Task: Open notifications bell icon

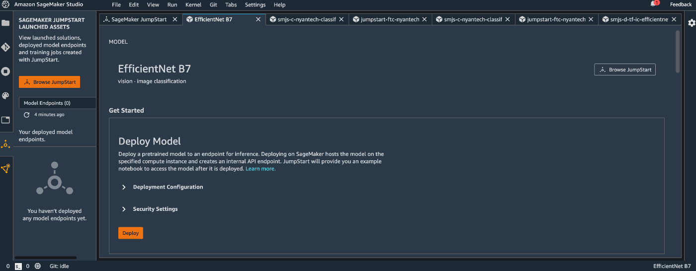Action: tap(653, 4)
